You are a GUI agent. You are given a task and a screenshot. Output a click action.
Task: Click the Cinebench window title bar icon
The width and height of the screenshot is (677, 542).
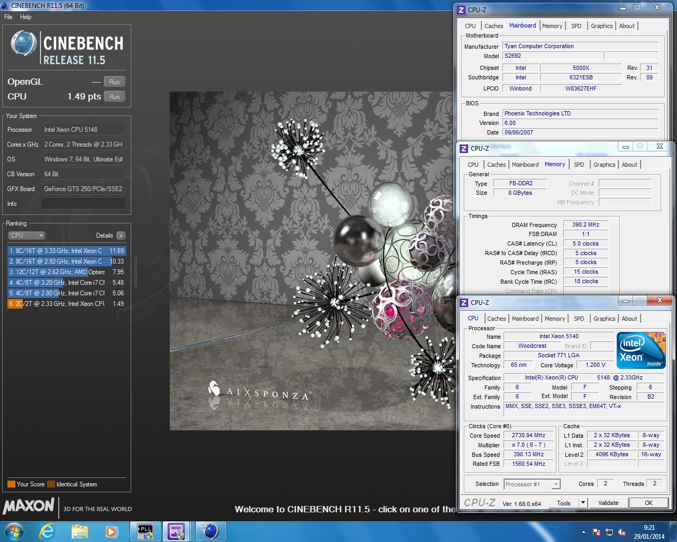tap(5, 5)
